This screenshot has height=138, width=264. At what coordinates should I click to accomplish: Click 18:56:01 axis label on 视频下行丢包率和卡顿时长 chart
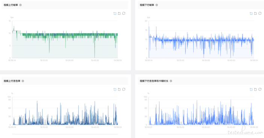(148, 127)
